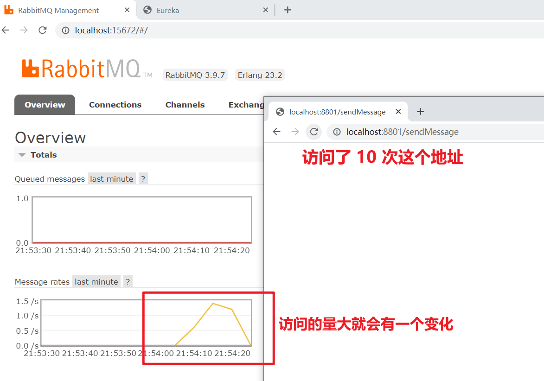Close the localhost:8801/sendMessage tab
544x381 pixels.
398,112
